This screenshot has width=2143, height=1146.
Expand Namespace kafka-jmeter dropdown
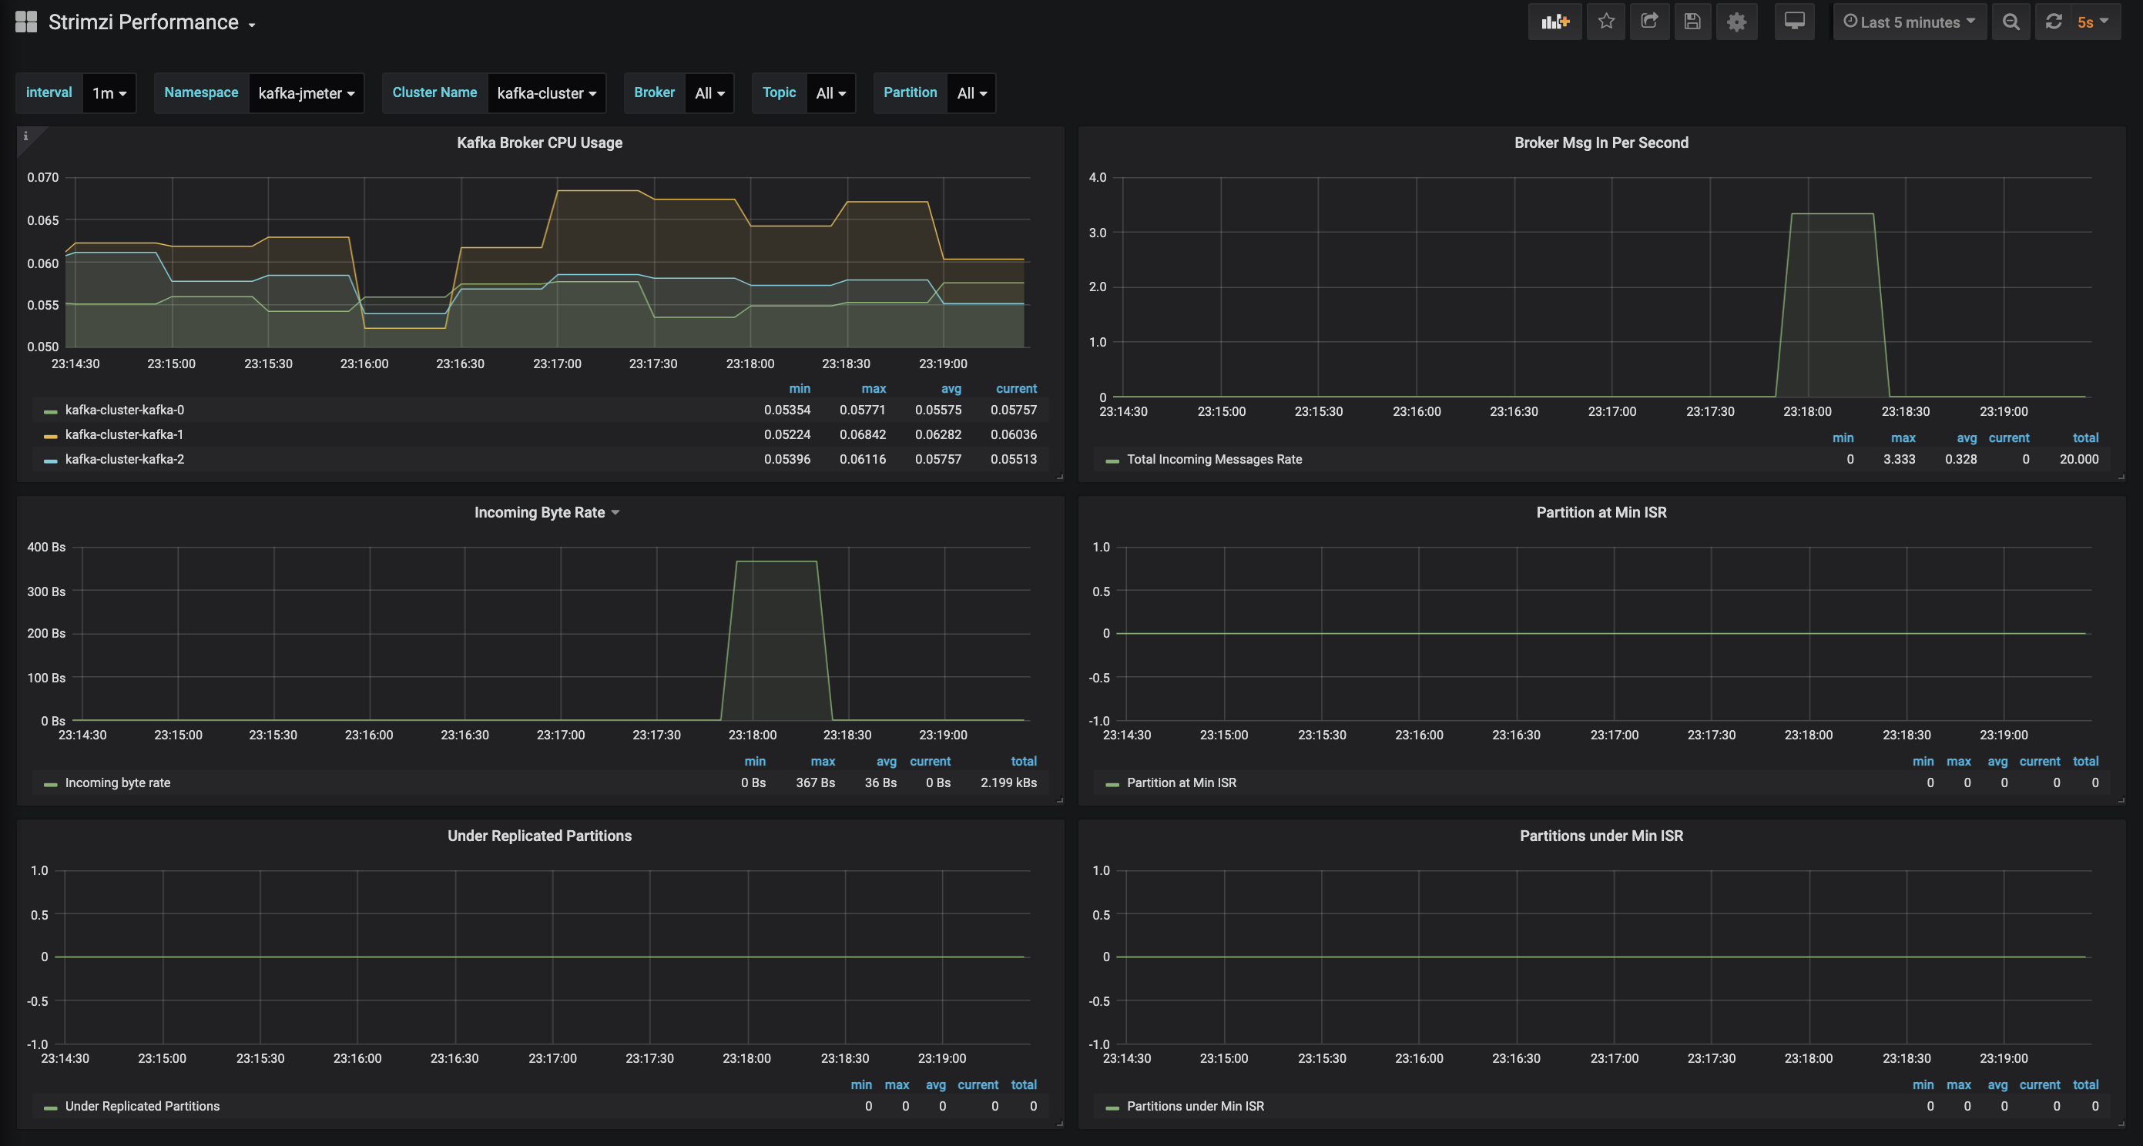coord(306,93)
